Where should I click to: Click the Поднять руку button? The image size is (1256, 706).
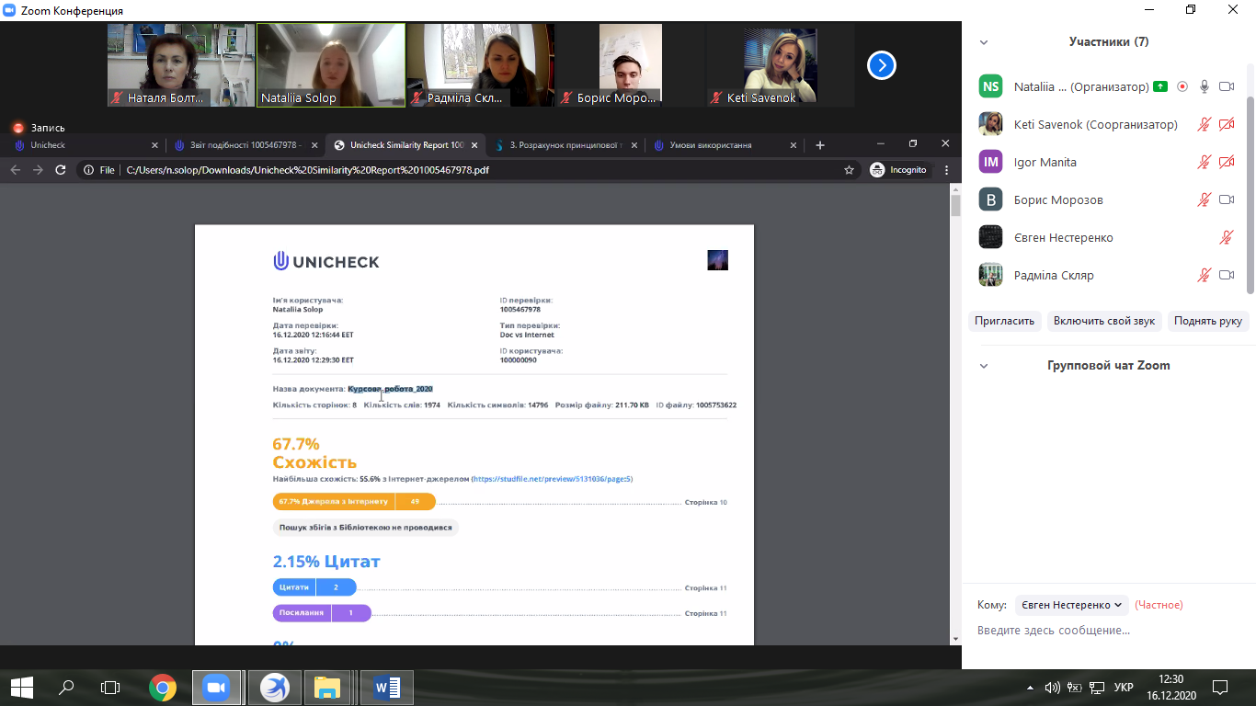1207,321
